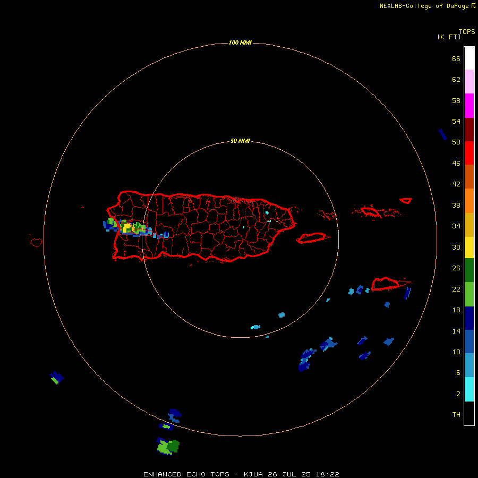Click the light pink legend swatch
The height and width of the screenshot is (478, 478).
coord(469,81)
